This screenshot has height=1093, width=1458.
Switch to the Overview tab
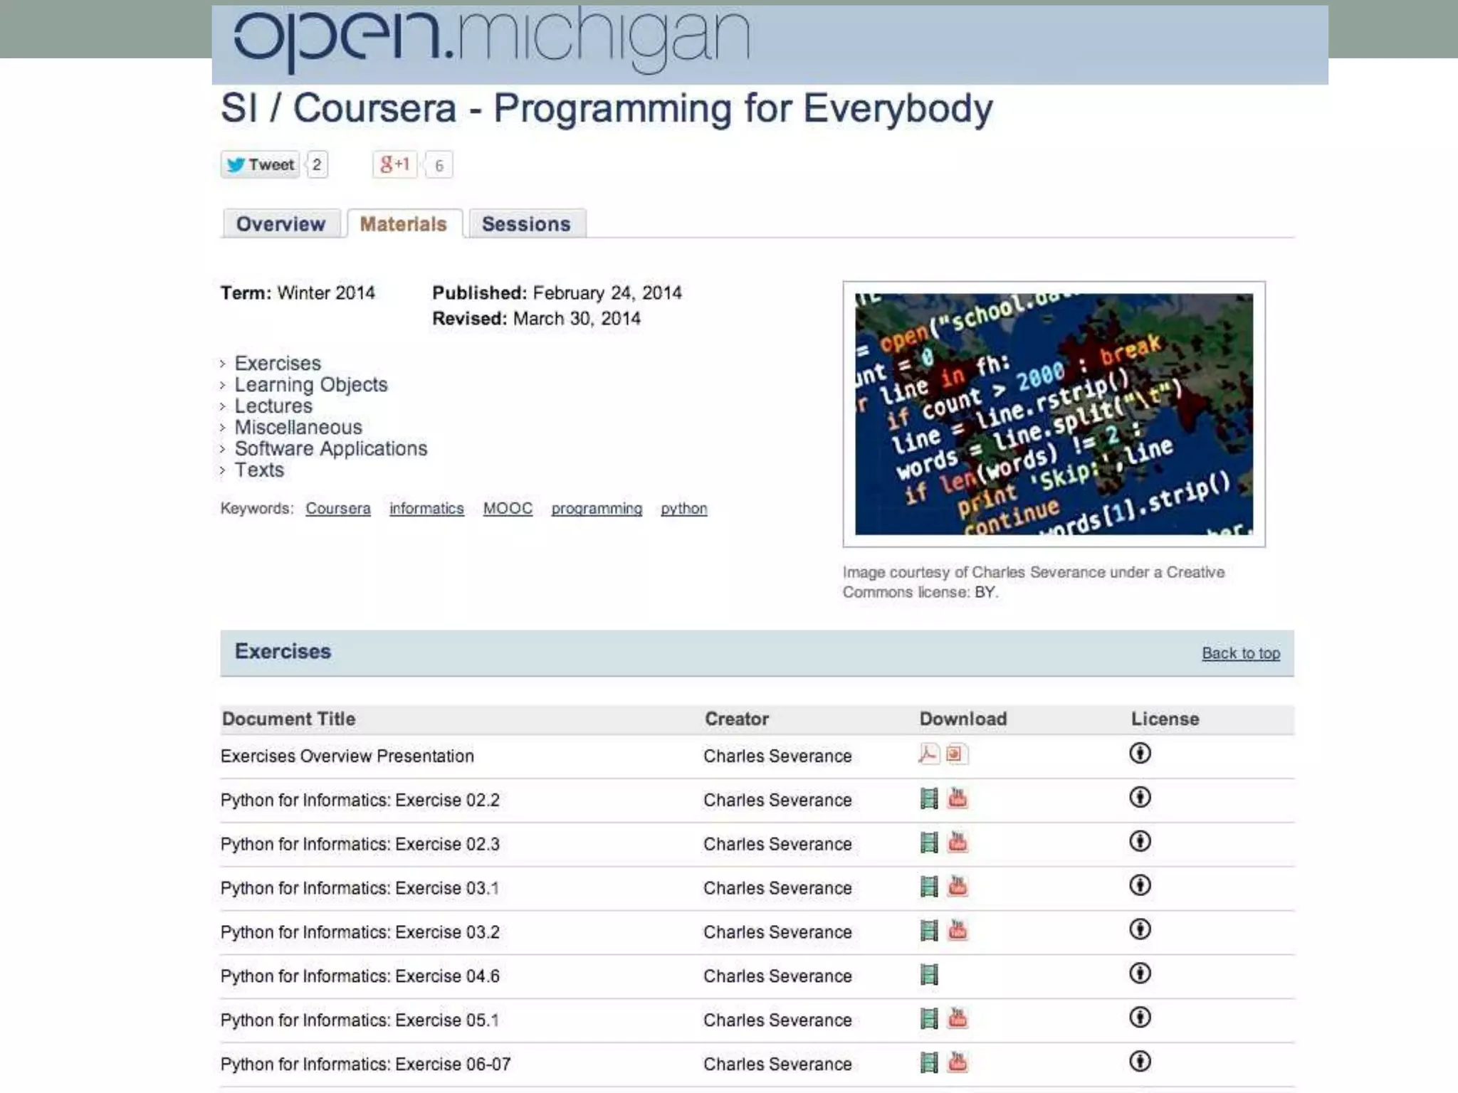point(280,224)
